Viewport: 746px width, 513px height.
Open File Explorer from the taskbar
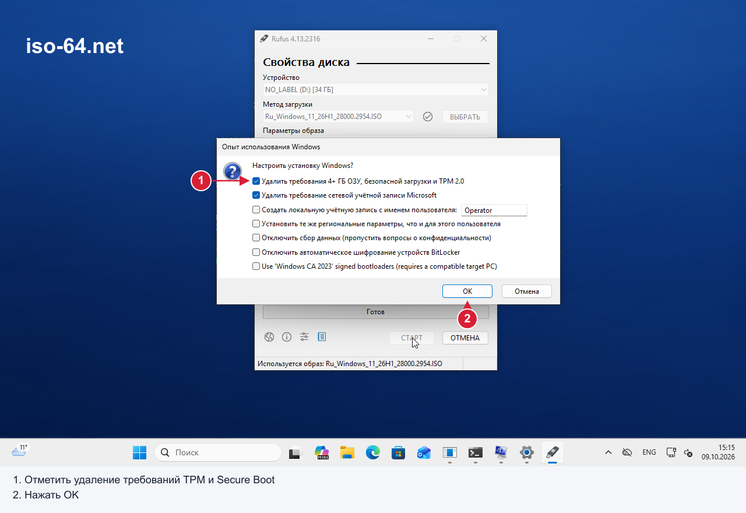tap(347, 452)
